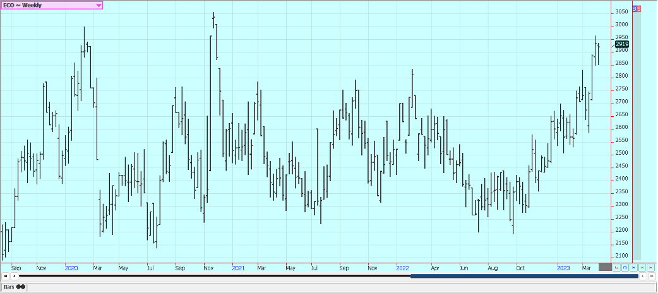Screen dimensions: 658x293
Task: Click the gray square next to chart icons
Action: pyautogui.click(x=605, y=267)
